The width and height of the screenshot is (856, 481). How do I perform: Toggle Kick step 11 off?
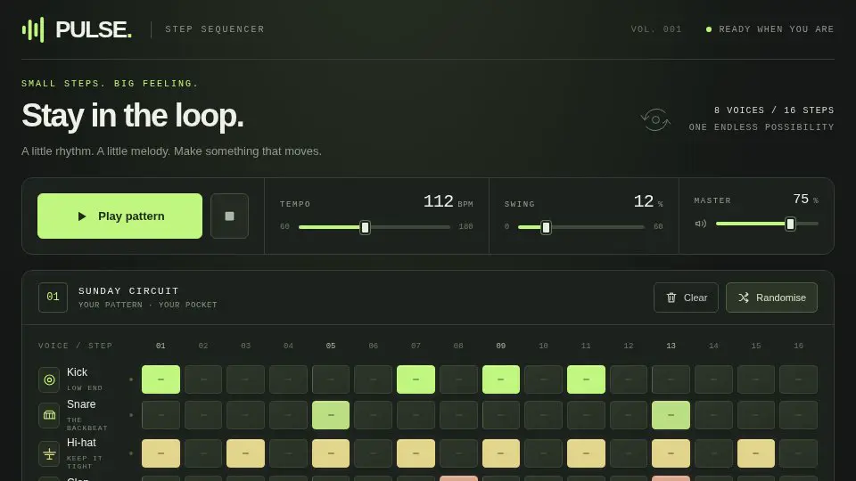(x=586, y=379)
